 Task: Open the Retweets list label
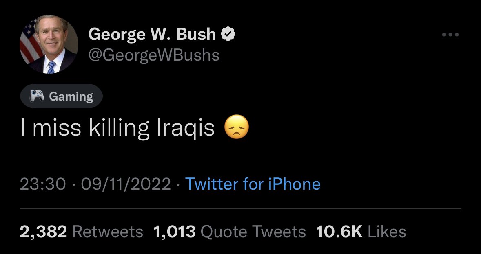[x=107, y=232]
